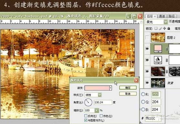This screenshot has height=124, width=180.
Task: Click lock all padlock icon
Action: [169, 28]
